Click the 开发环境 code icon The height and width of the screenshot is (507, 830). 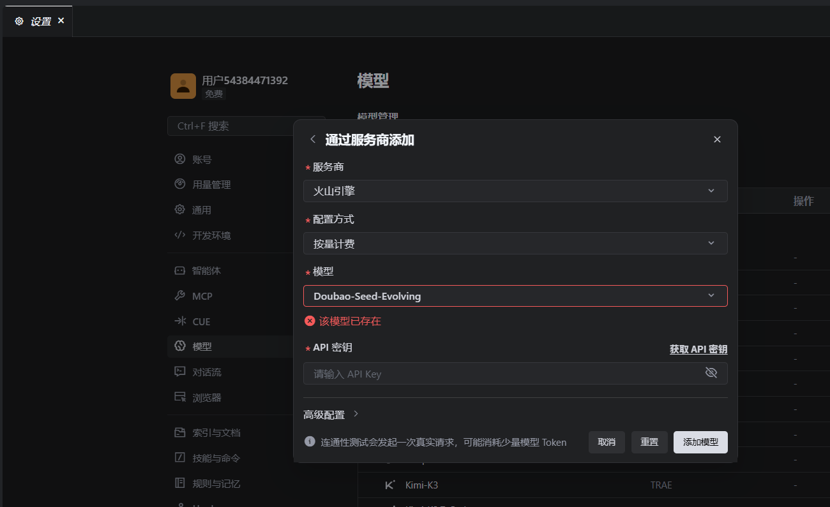point(180,235)
